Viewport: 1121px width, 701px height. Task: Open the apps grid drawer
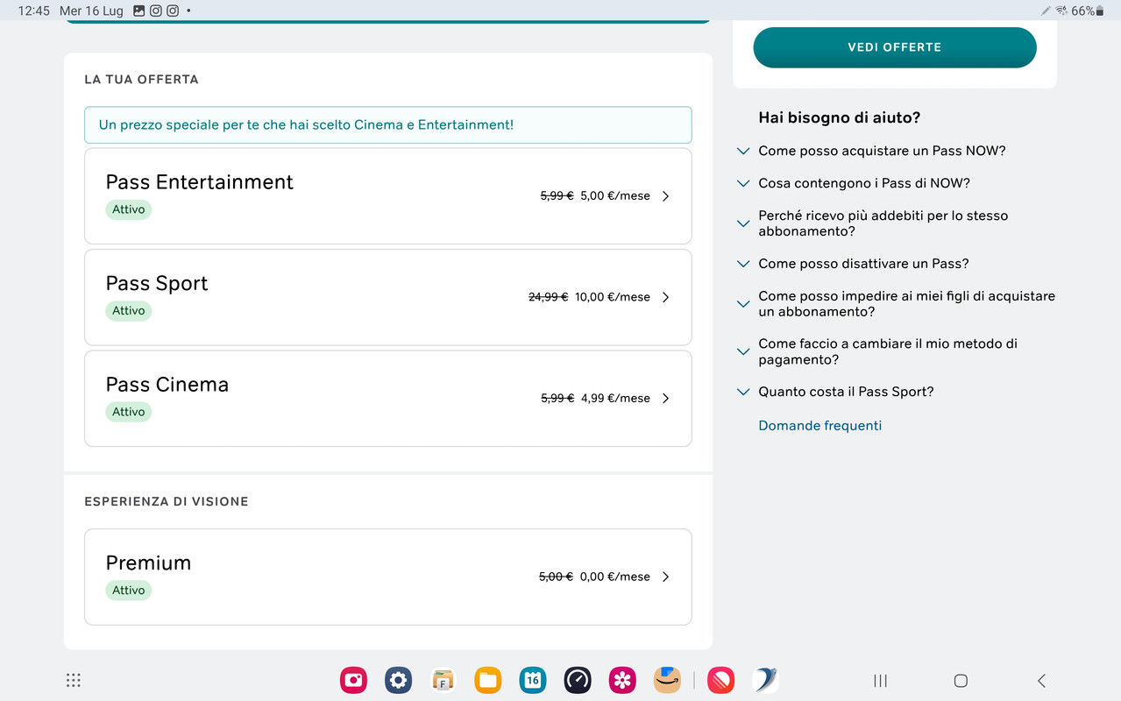pos(74,680)
